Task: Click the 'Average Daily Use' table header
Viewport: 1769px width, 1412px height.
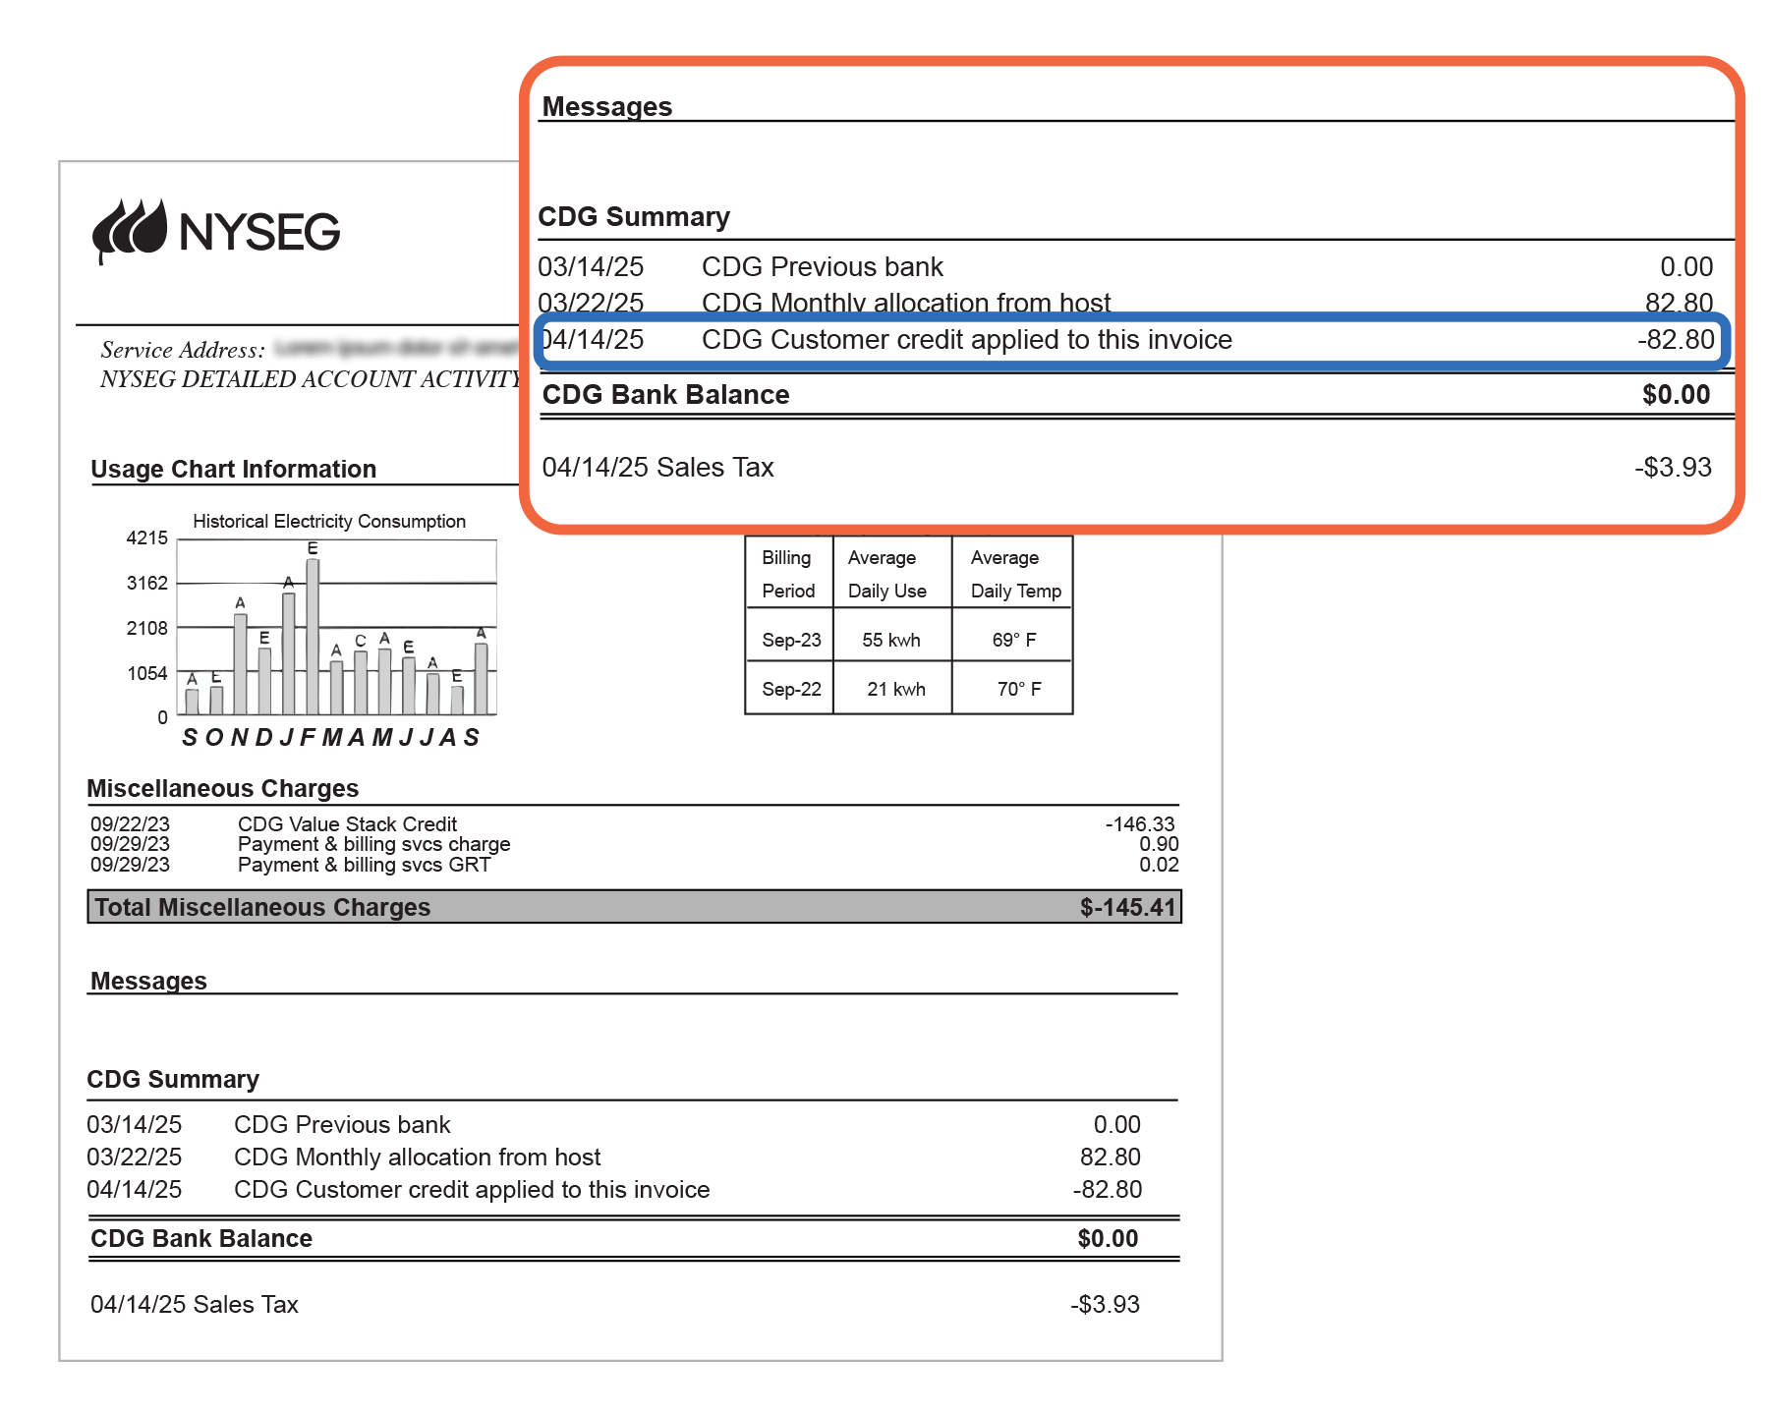Action: tap(887, 574)
